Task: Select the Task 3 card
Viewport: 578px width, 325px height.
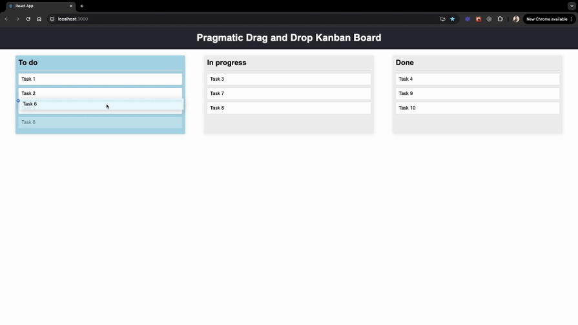Action: [x=289, y=79]
